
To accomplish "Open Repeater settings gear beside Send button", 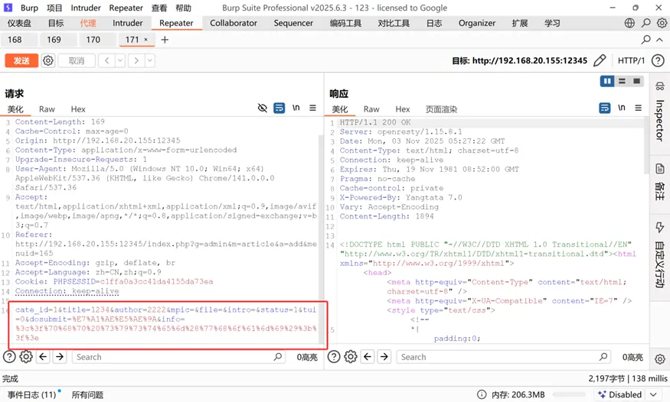I will point(48,60).
